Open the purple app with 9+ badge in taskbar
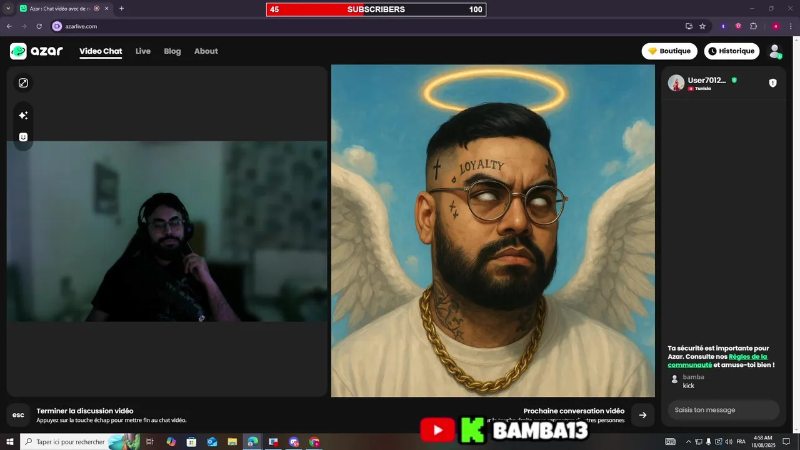Viewport: 800px width, 450px height. pyautogui.click(x=294, y=442)
